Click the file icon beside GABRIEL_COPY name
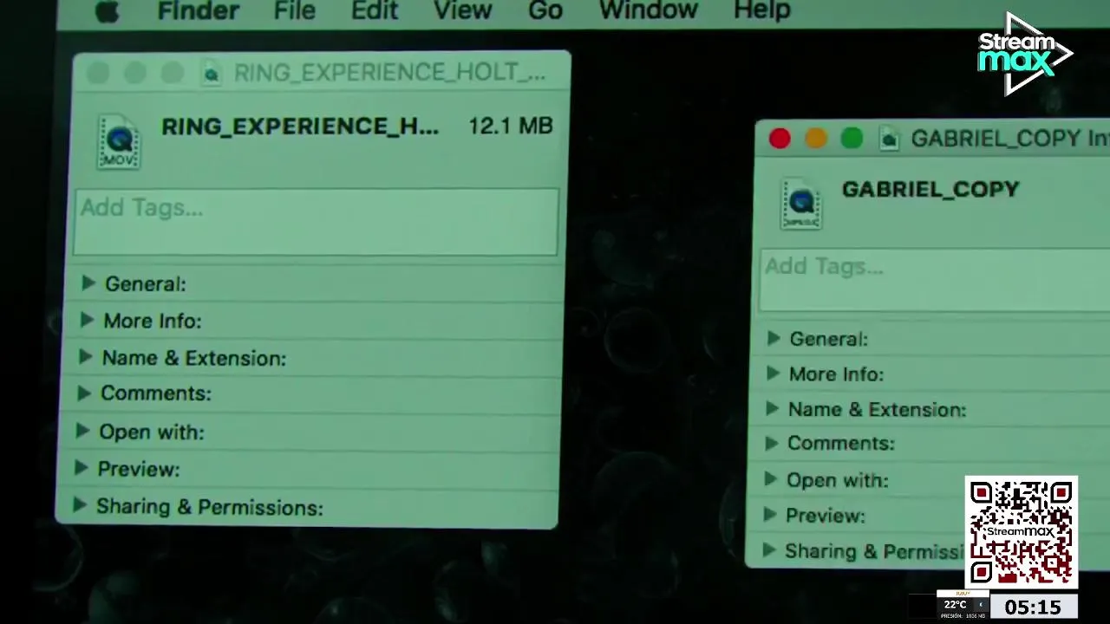 (x=801, y=204)
